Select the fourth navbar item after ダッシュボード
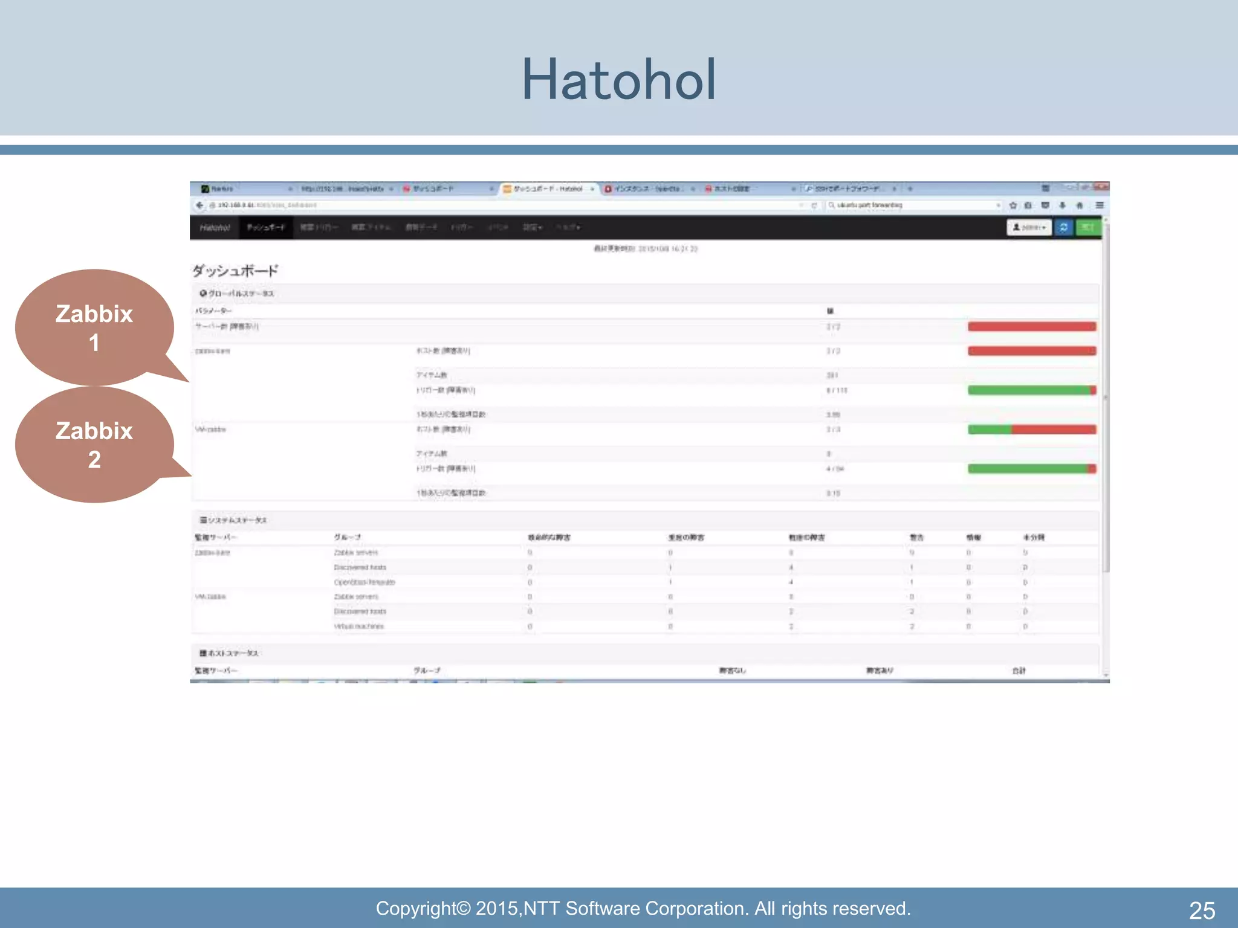1238x928 pixels. pos(462,227)
